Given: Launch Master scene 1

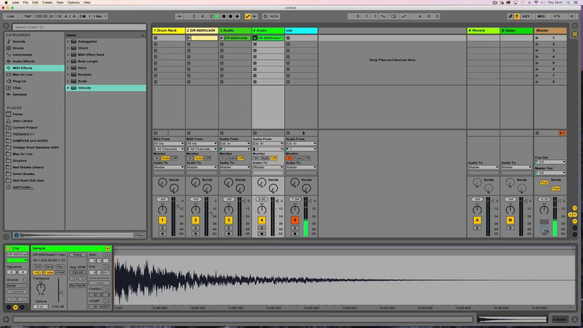Looking at the screenshot, I should point(537,38).
